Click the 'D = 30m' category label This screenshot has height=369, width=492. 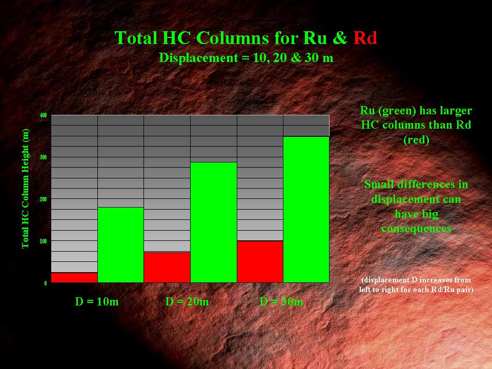coord(281,301)
